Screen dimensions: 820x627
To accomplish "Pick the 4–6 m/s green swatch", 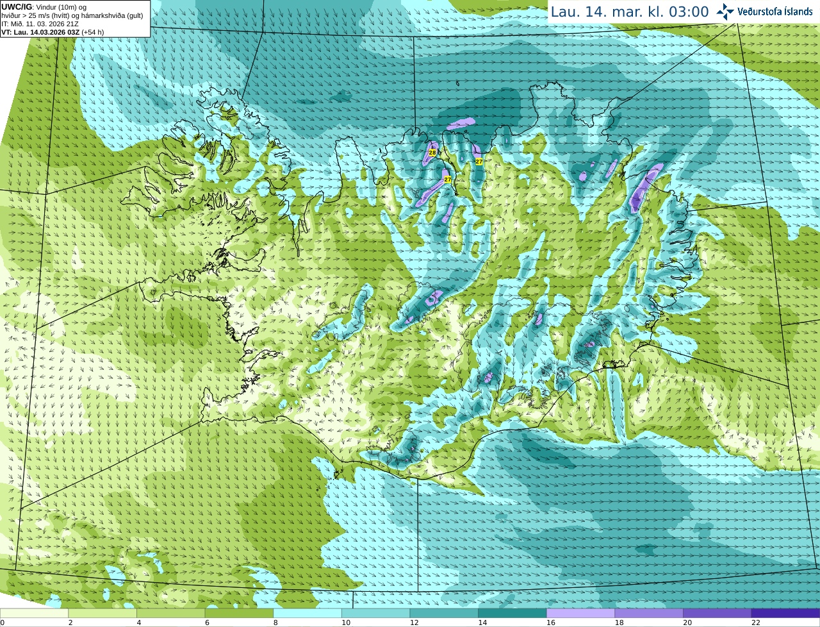I will tap(170, 613).
